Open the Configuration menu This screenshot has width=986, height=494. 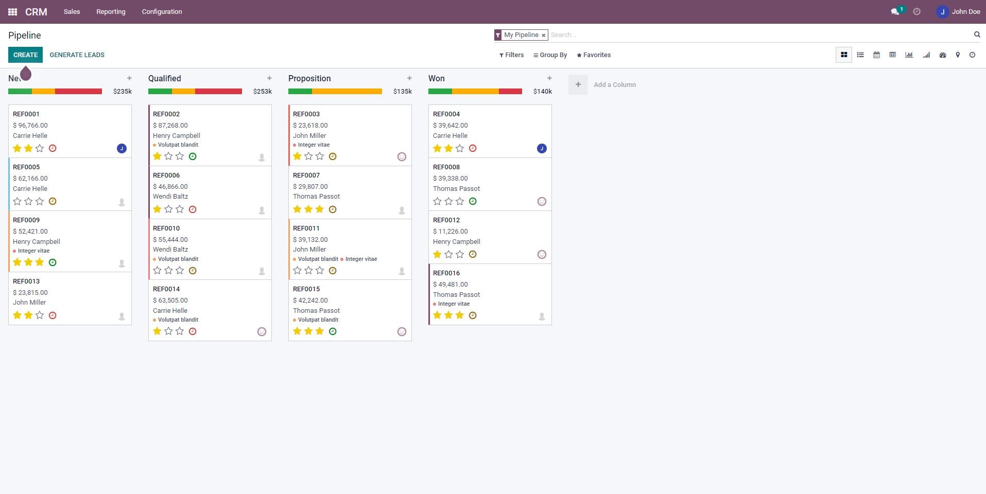(x=162, y=12)
